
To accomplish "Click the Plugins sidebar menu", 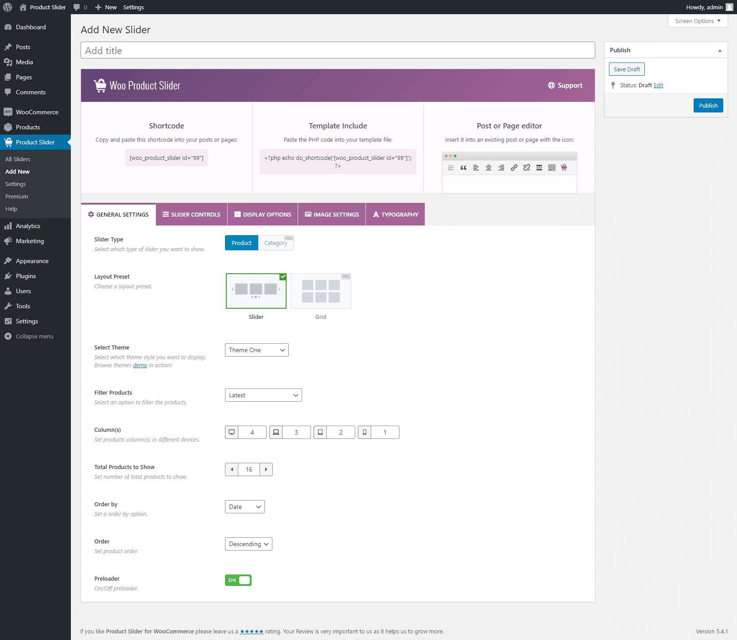I will 26,276.
